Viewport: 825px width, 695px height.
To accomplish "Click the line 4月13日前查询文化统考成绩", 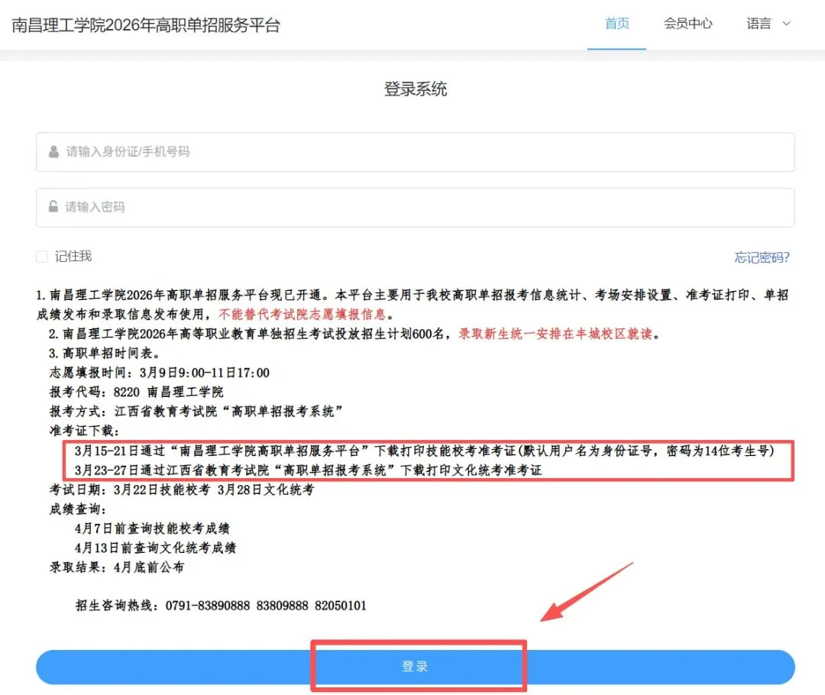I will [x=155, y=548].
